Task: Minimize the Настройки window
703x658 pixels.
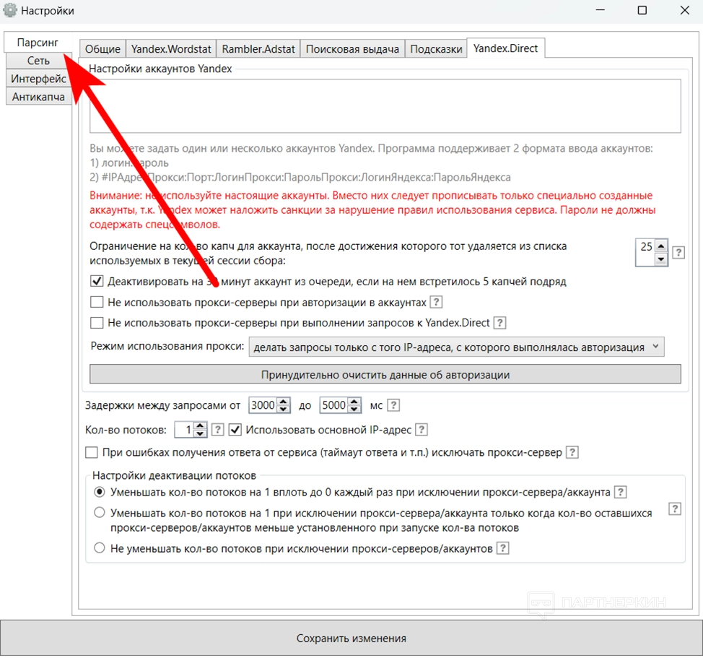Action: (601, 10)
